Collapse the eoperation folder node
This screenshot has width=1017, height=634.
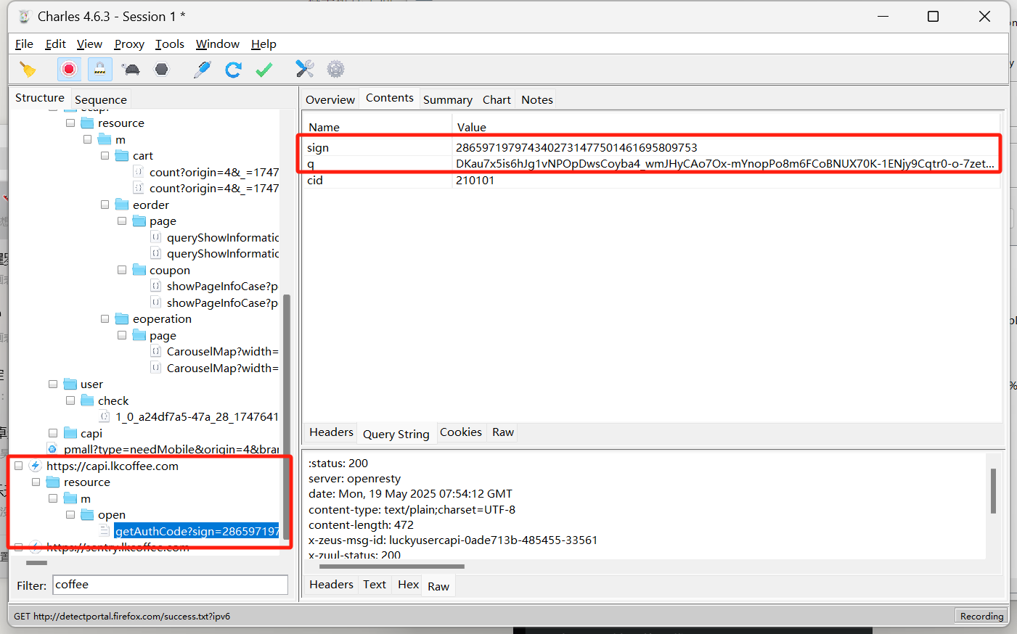(105, 319)
